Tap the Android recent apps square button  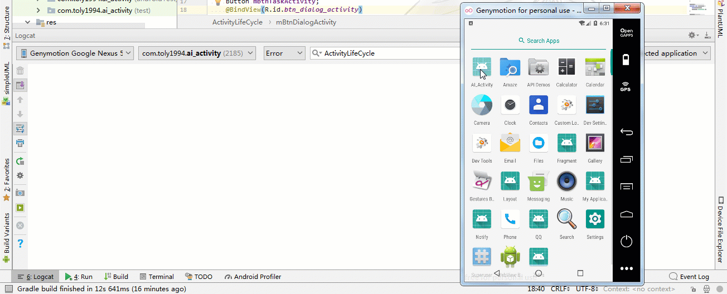tap(580, 273)
